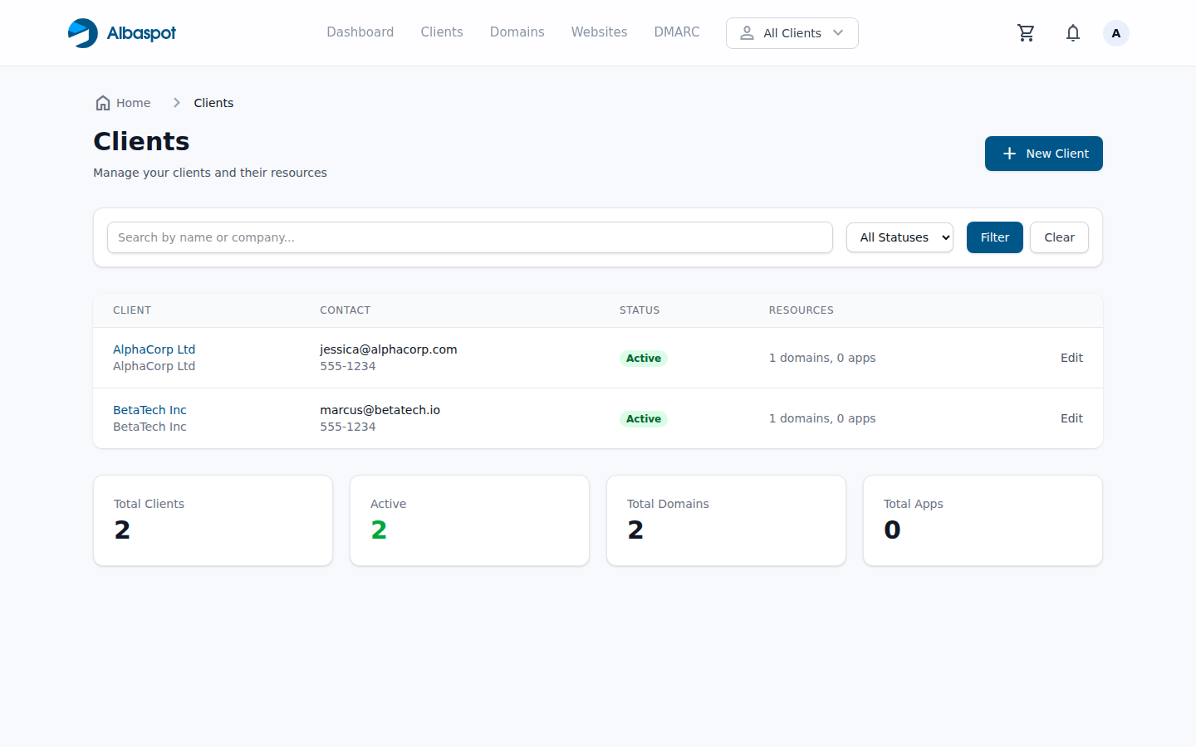Screen dimensions: 1196x747
Task: Clear the search filters
Action: 1059,237
